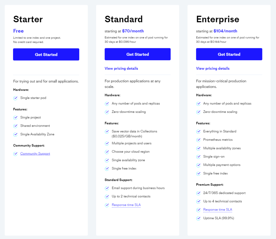Click checkmark beside Email support during business hours
This screenshot has width=276, height=239.
[x=107, y=188]
